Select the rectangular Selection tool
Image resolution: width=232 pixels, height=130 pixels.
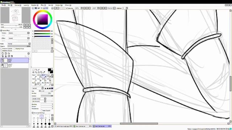pyautogui.click(x=33, y=70)
